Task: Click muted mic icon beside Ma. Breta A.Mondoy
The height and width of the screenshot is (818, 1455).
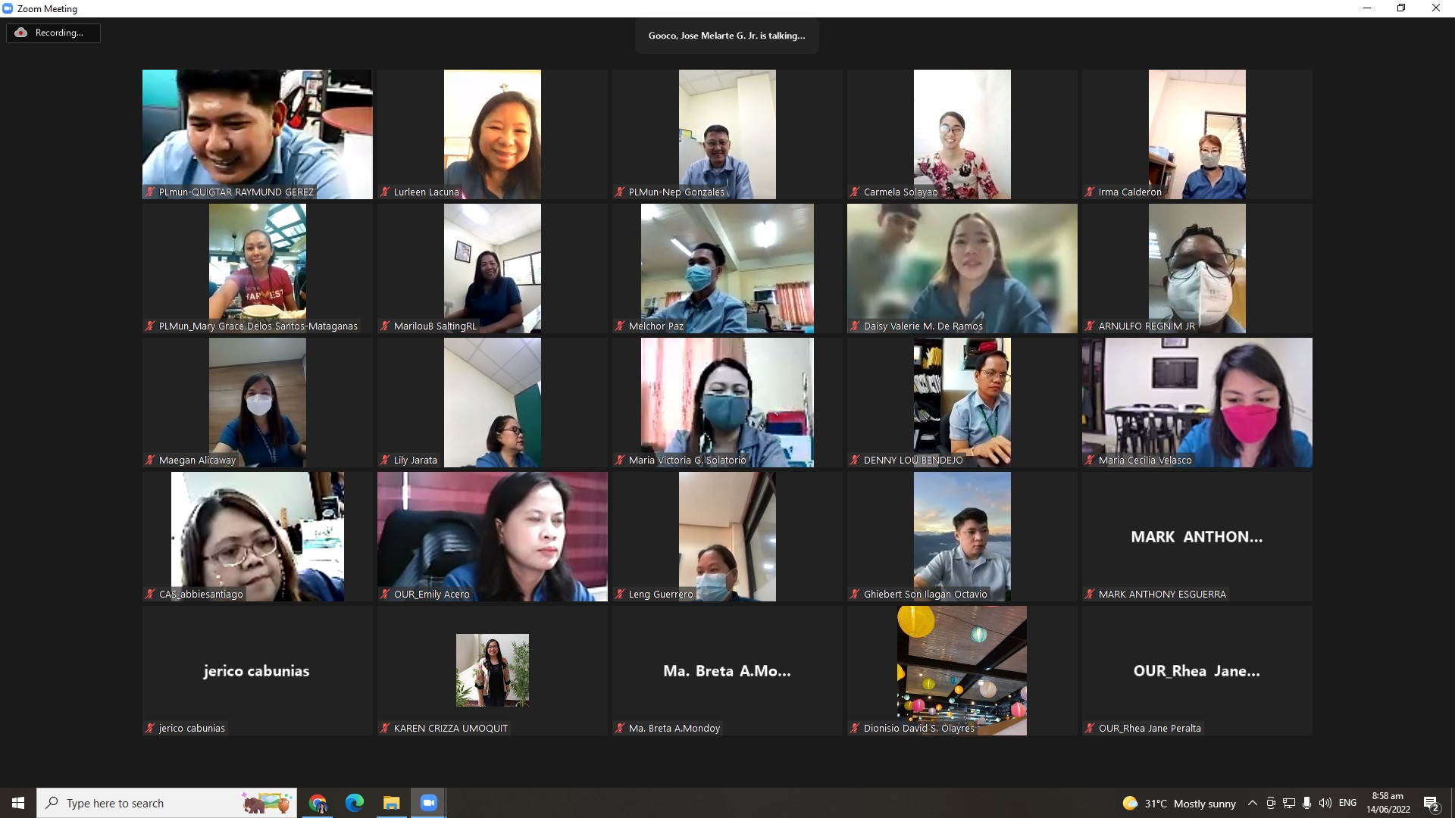Action: click(x=620, y=729)
